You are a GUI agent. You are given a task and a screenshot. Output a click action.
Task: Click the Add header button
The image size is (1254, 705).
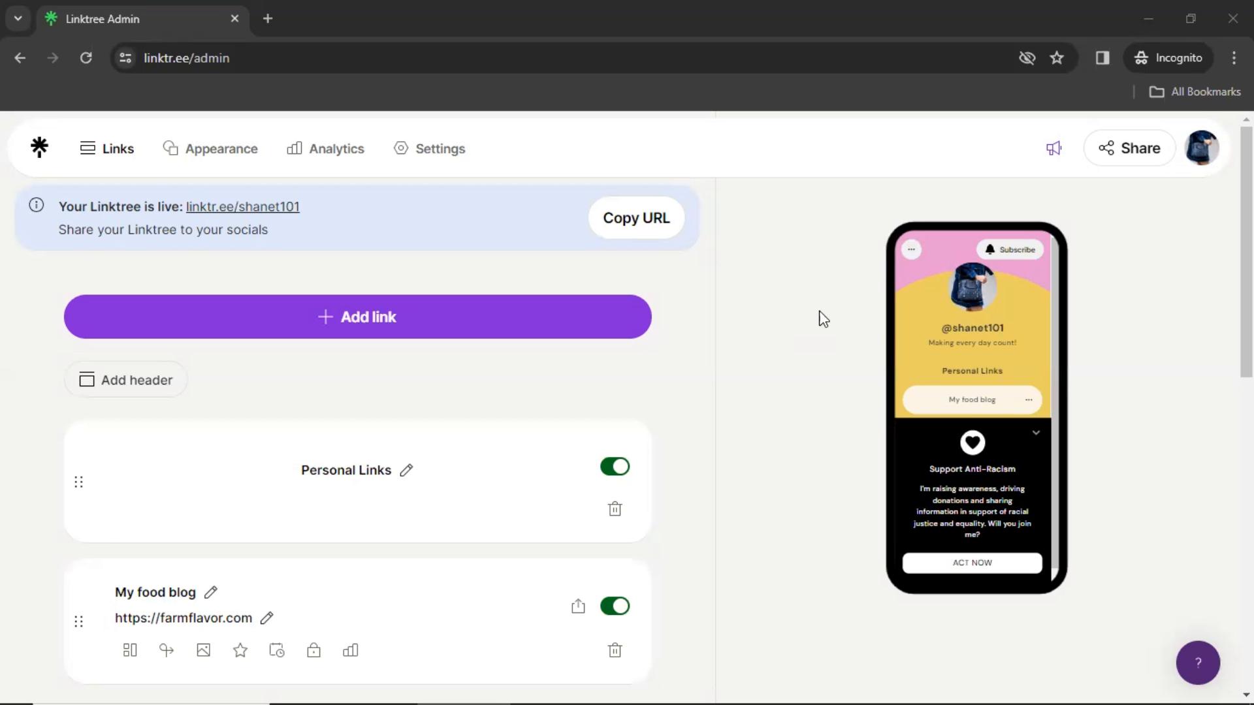126,380
